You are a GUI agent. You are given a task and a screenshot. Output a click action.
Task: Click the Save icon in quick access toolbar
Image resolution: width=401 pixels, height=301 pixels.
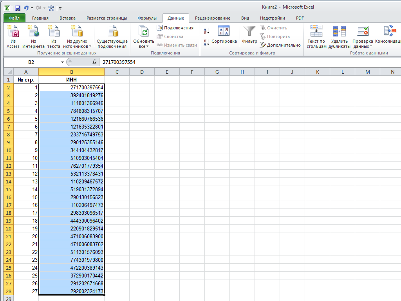pos(17,8)
